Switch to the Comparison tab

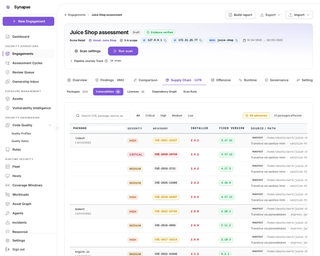coord(145,80)
